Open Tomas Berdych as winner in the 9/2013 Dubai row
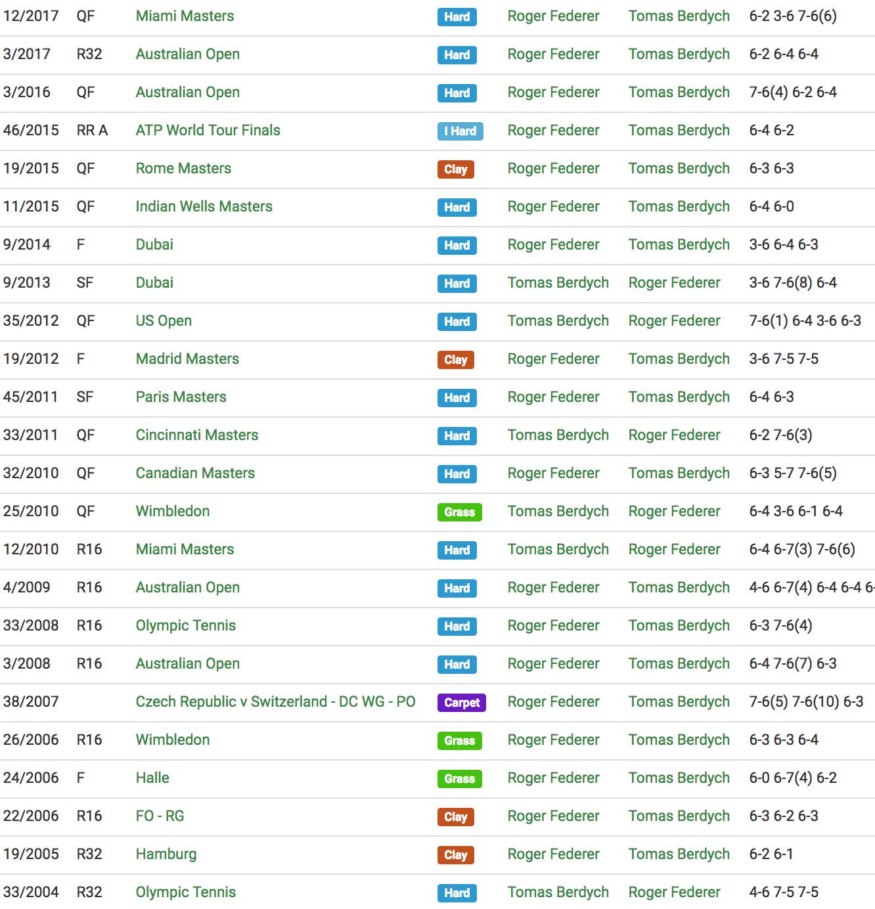Screen dimensions: 875x909 (x=558, y=282)
